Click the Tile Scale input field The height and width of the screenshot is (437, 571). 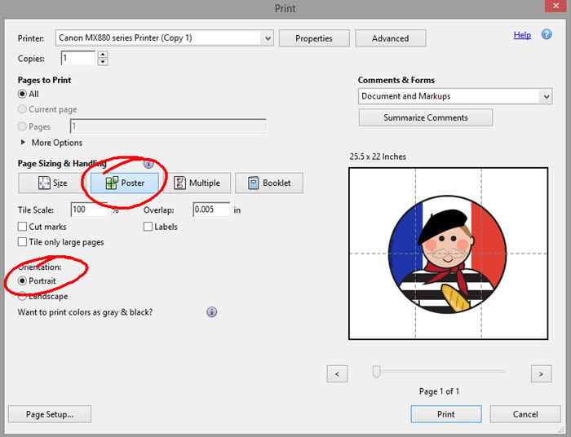pos(89,210)
